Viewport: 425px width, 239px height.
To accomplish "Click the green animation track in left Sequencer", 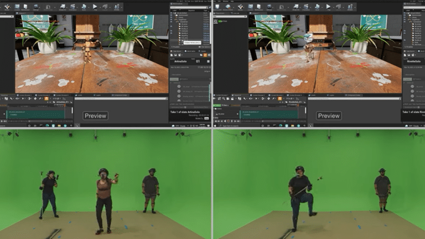I will (36, 115).
